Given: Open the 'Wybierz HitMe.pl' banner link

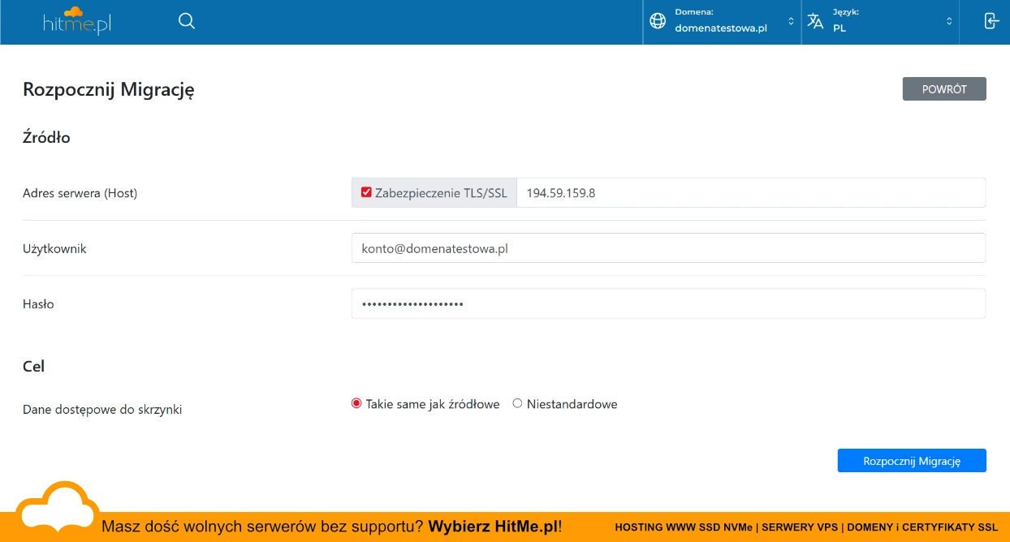Looking at the screenshot, I should [x=495, y=527].
